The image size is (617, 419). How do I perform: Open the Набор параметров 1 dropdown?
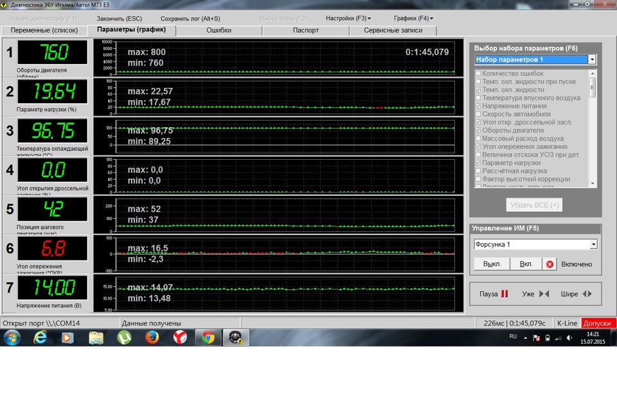592,59
